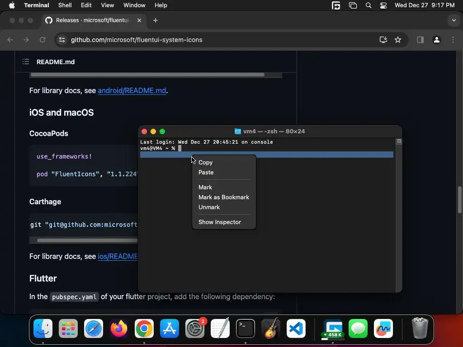This screenshot has height=347, width=463.
Task: Open the android/README.md link
Action: click(132, 90)
